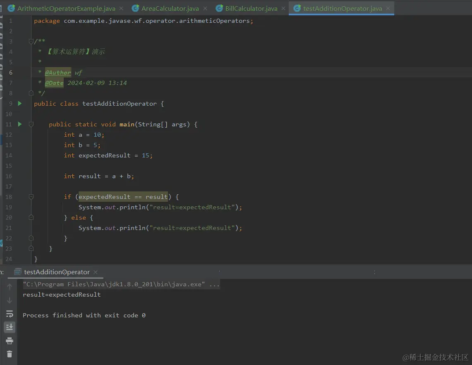The image size is (472, 365).
Task: Click the method fold end marker at line 23
Action: pyautogui.click(x=31, y=248)
